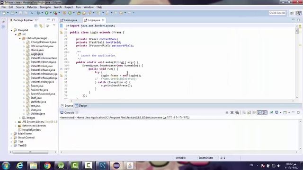Click the green Run button in toolbar
The image size is (303, 170).
pos(46,13)
